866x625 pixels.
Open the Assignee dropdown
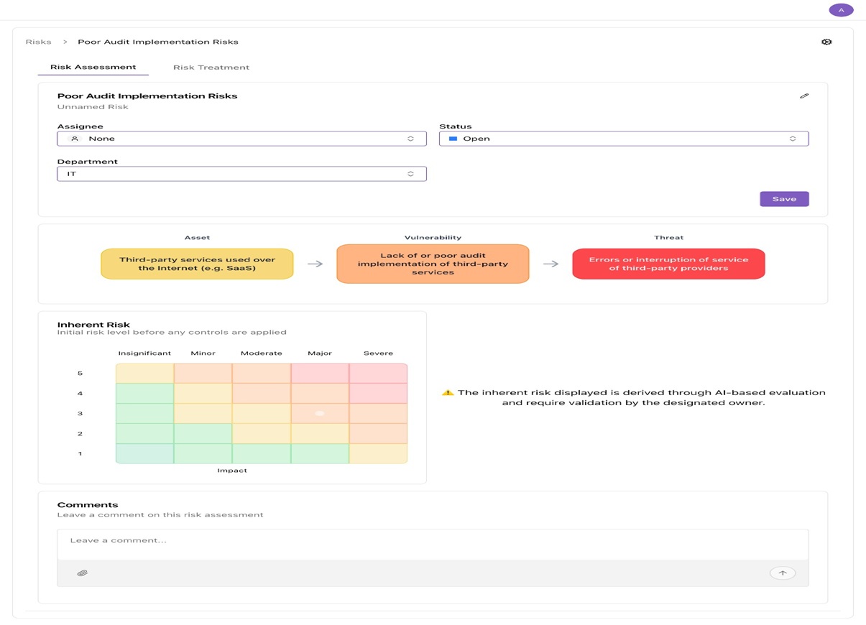click(241, 138)
